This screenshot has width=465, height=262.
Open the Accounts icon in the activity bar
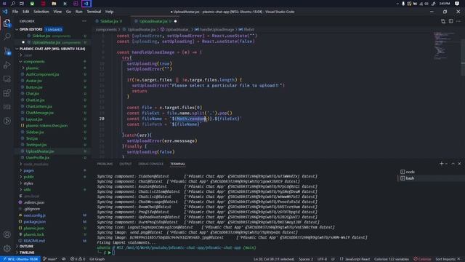coord(7,234)
